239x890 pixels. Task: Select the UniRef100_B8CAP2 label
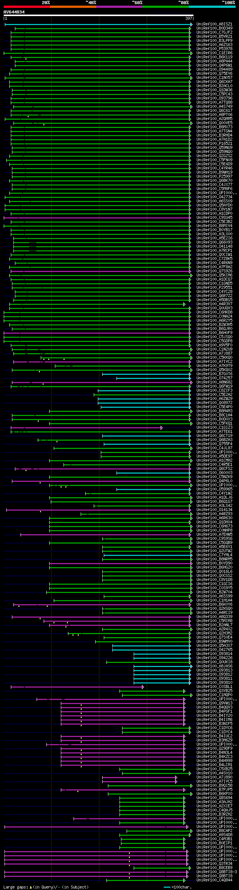click(x=214, y=831)
